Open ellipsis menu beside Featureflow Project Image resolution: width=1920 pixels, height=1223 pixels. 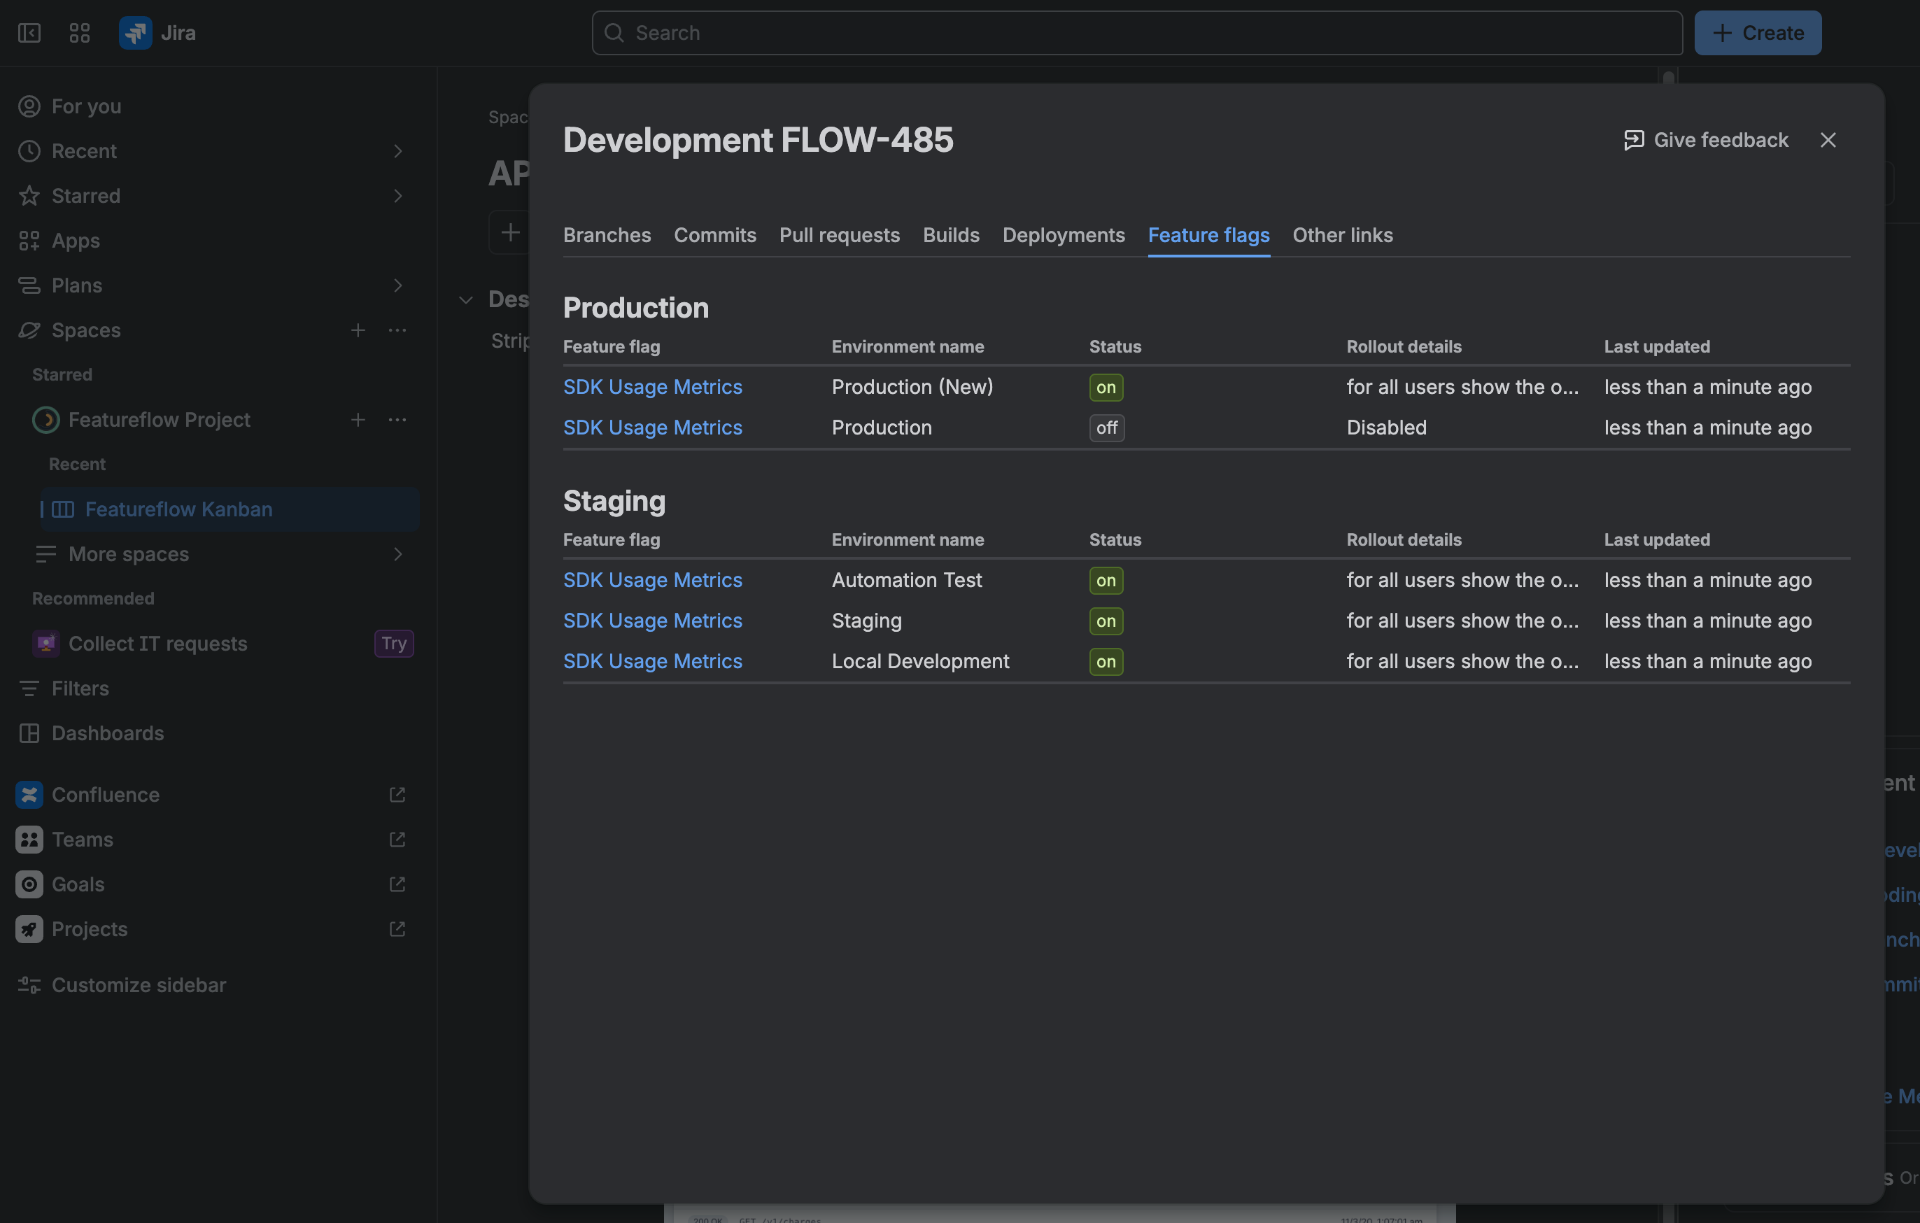pos(397,419)
